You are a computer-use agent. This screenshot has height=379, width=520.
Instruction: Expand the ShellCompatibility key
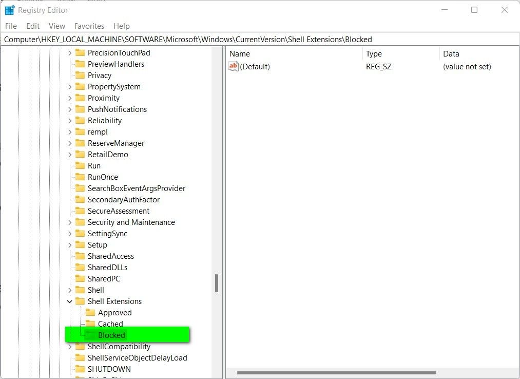click(x=70, y=347)
